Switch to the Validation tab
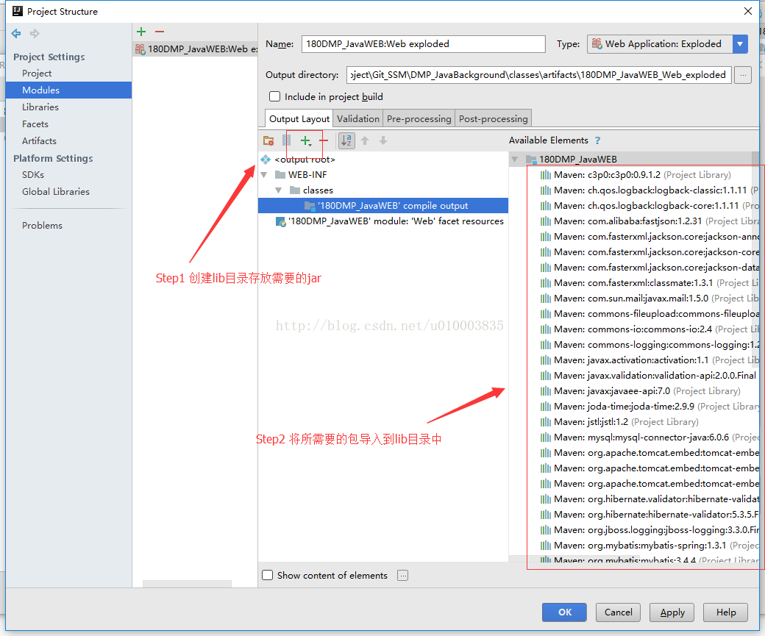765x636 pixels. pyautogui.click(x=358, y=119)
